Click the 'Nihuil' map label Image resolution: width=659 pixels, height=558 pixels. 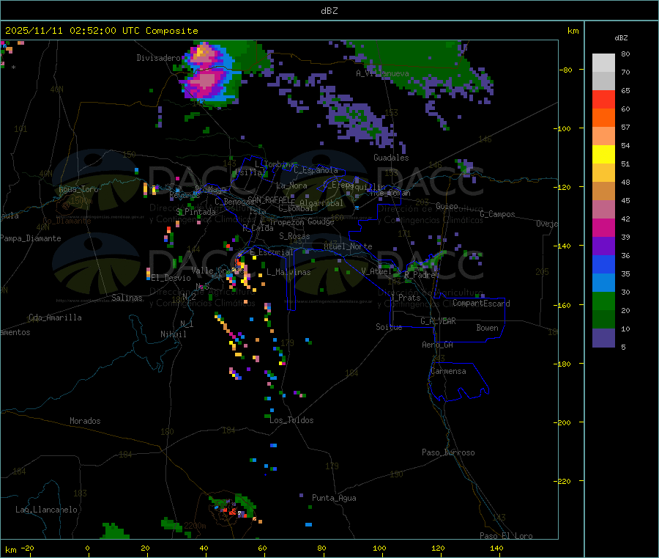[x=173, y=334]
